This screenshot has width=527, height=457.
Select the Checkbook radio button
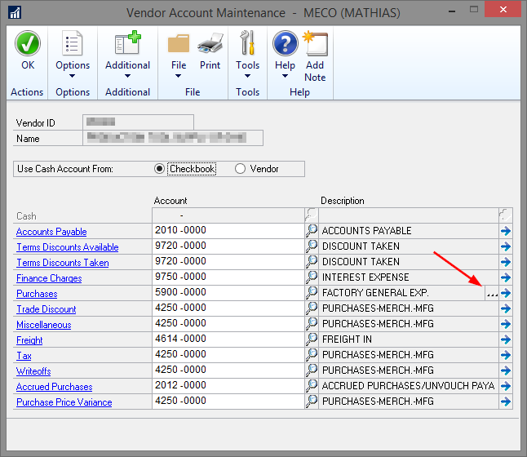(x=159, y=169)
